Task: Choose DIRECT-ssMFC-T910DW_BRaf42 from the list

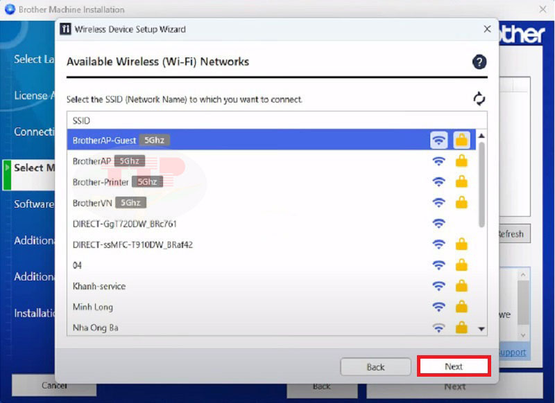Action: tap(133, 244)
